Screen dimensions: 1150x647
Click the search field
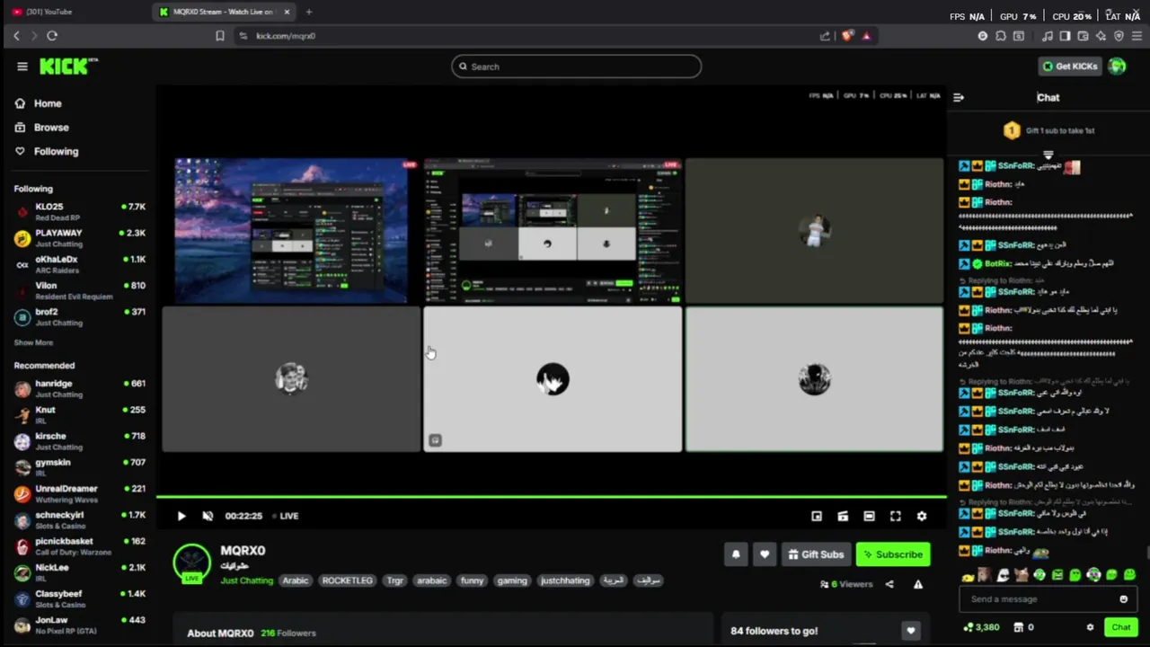[x=576, y=66]
